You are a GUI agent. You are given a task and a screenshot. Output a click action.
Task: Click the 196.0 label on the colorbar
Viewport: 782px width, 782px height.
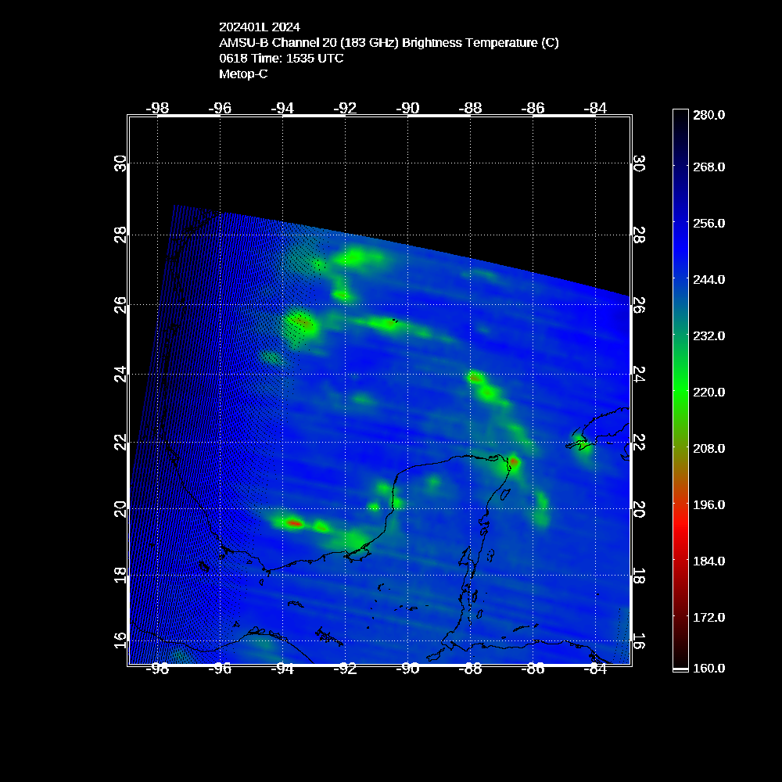click(709, 504)
